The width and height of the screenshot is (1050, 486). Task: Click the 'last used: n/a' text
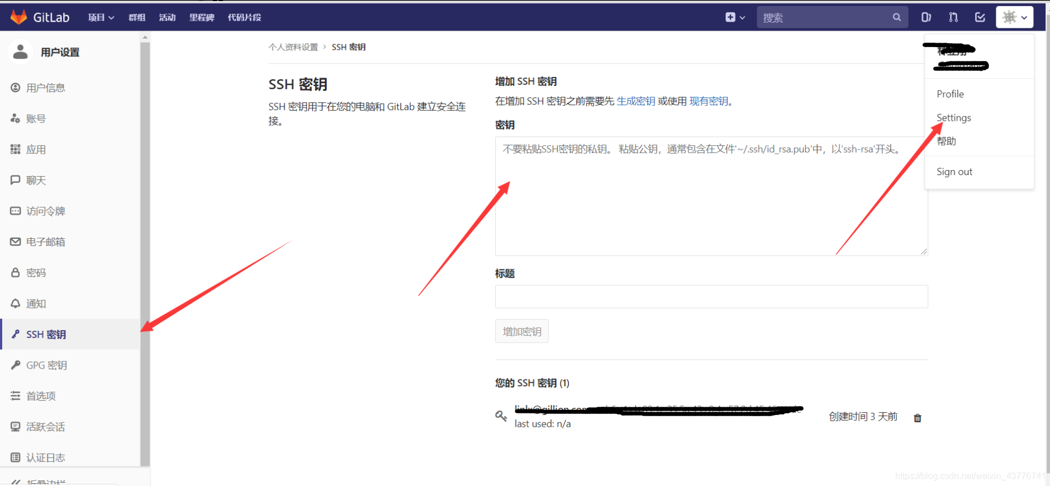click(x=542, y=424)
